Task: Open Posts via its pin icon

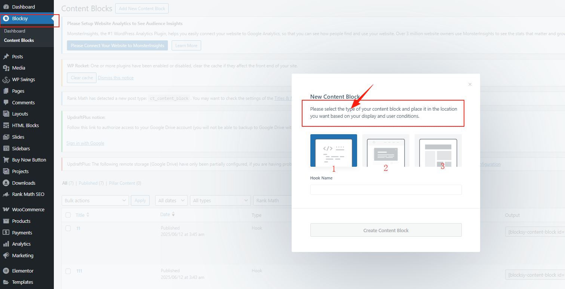Action: tap(6, 56)
